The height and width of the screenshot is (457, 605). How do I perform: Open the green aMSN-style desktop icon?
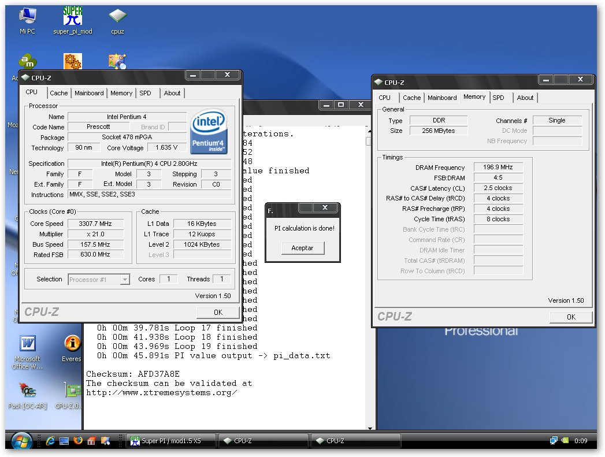[27, 61]
